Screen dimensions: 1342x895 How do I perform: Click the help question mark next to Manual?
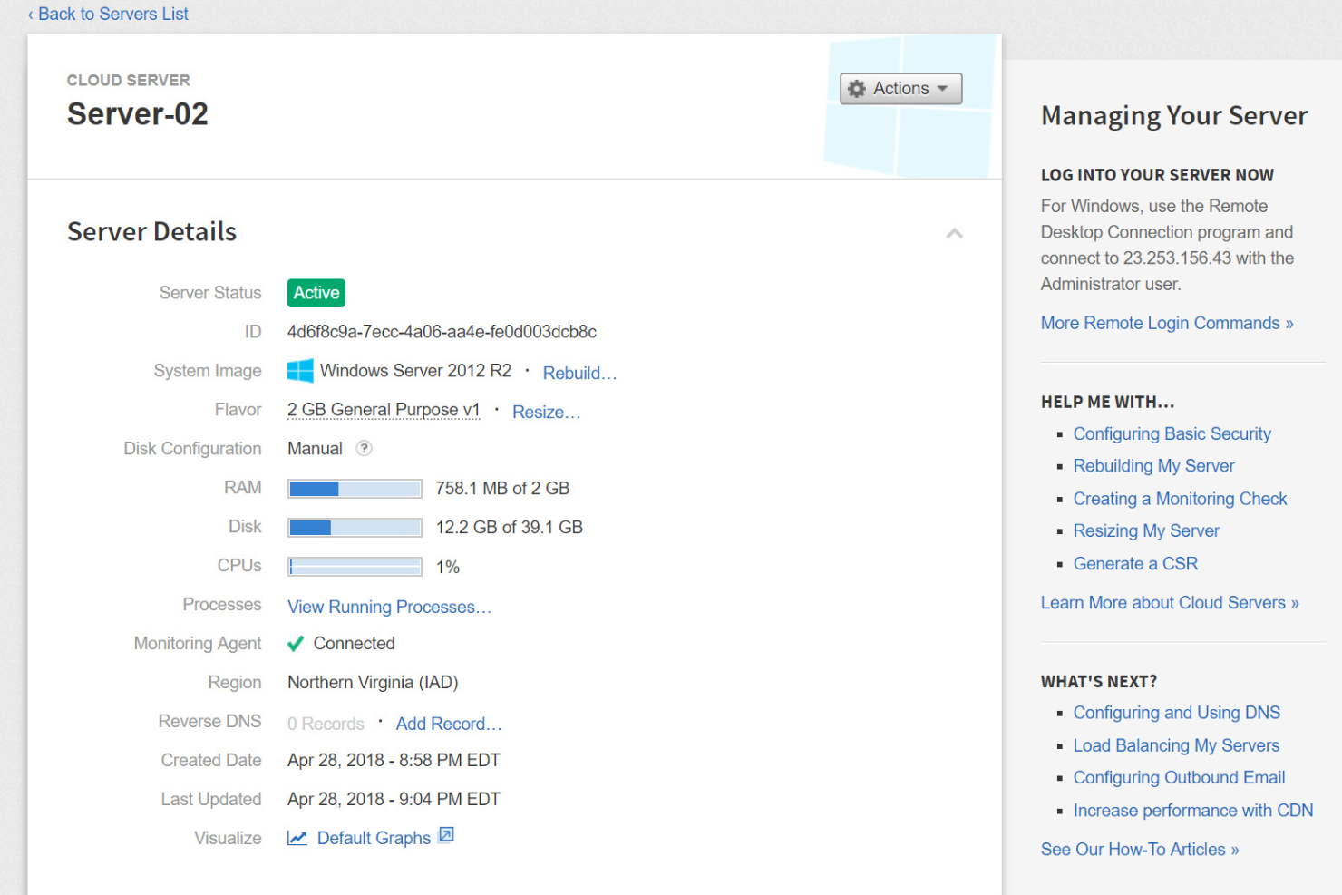click(364, 447)
